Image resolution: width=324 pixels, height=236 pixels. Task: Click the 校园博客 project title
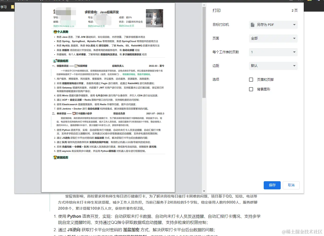[82, 66]
